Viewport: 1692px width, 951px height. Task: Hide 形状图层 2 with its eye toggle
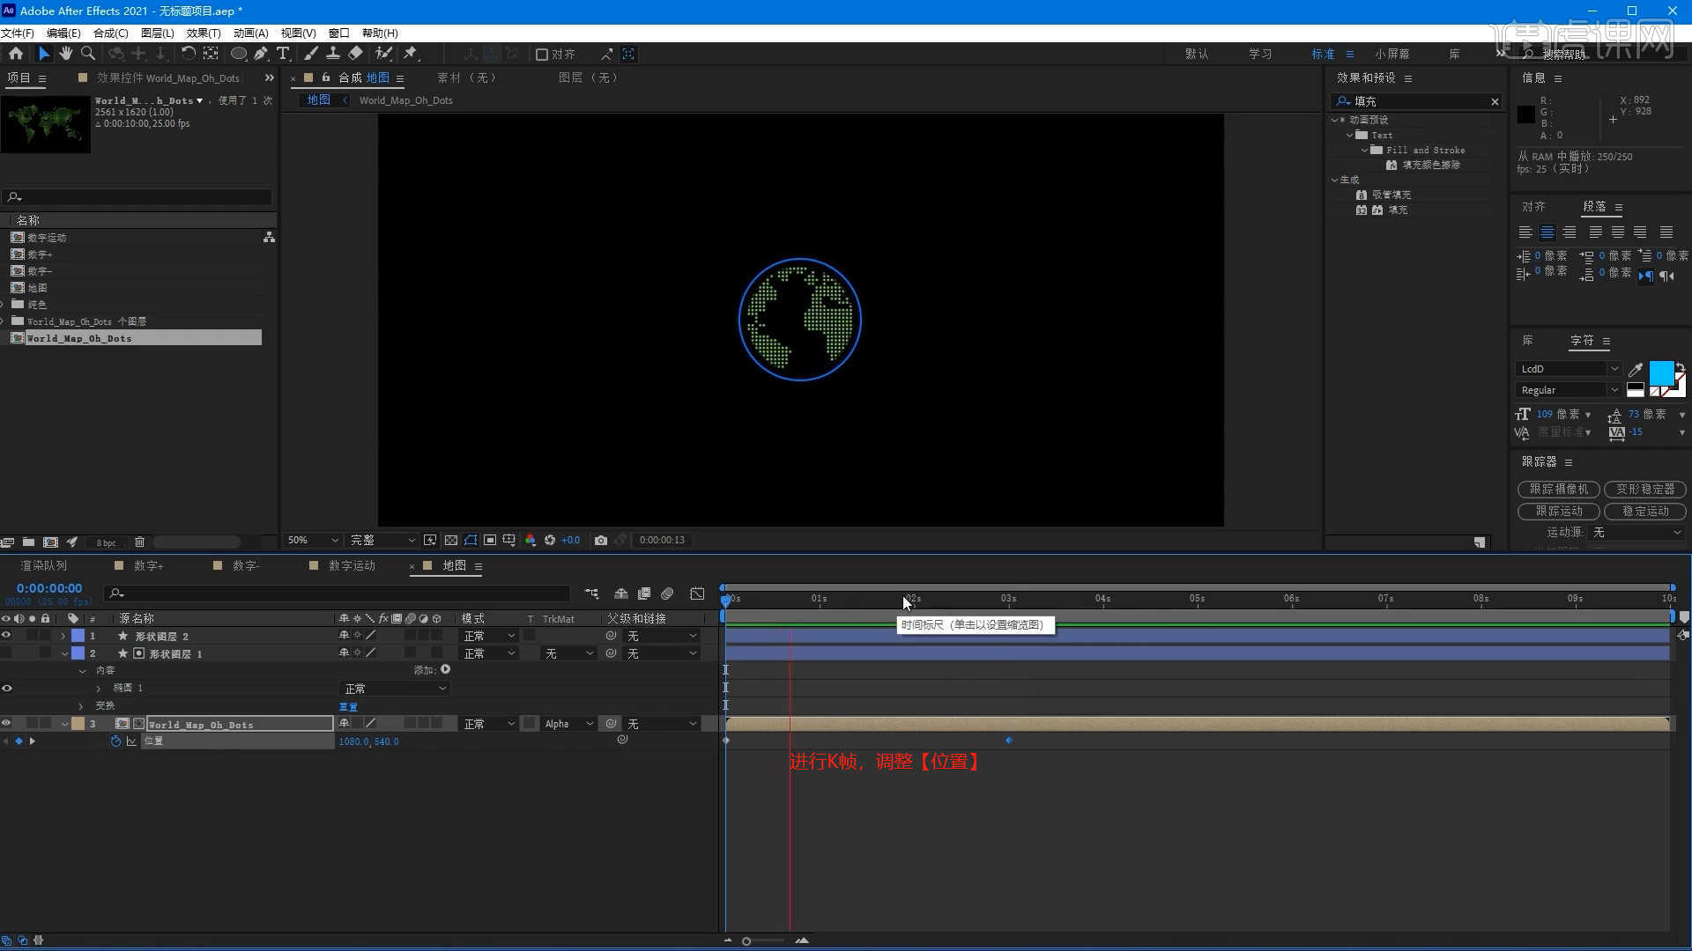point(6,635)
